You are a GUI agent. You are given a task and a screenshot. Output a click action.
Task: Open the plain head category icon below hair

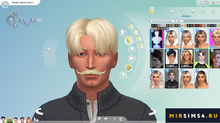131,49
